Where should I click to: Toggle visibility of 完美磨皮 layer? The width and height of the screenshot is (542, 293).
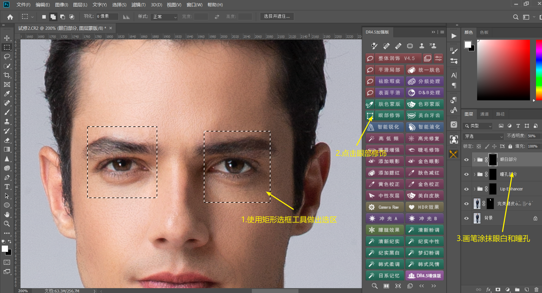(467, 204)
